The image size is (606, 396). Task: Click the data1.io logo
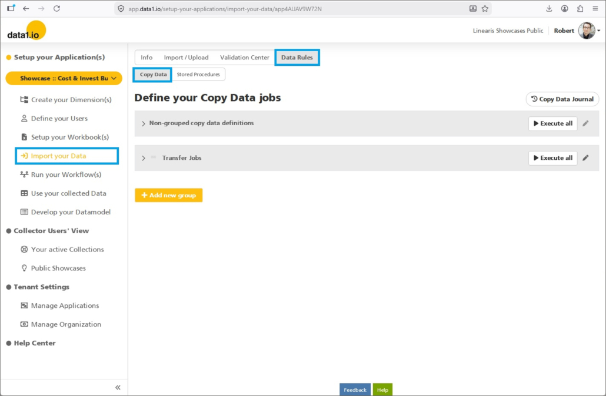pos(25,32)
